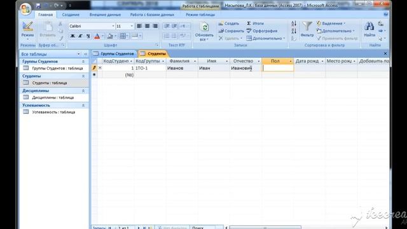Image resolution: width=407 pixels, height=229 pixels.
Task: Open Дисциплины : таблица in the navigation pane
Action: pyautogui.click(x=53, y=97)
